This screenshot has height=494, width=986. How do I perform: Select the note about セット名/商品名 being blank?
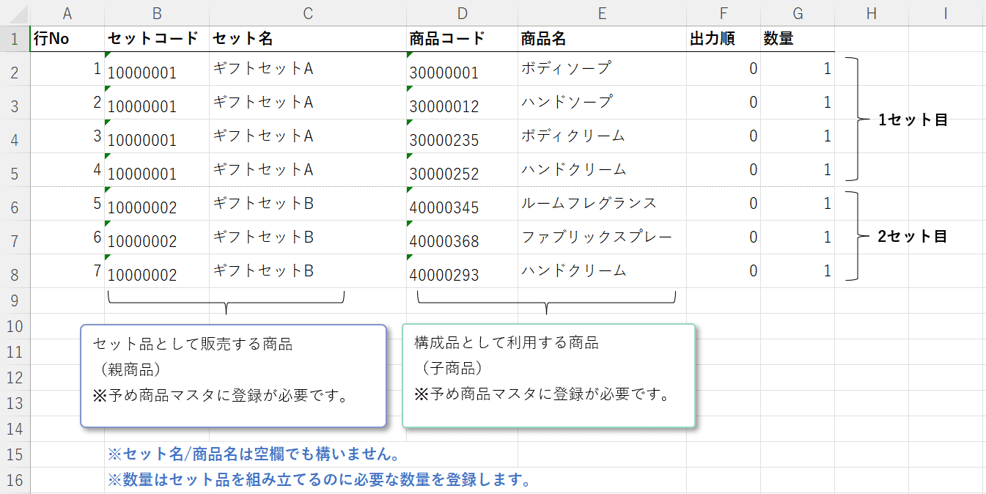click(254, 454)
